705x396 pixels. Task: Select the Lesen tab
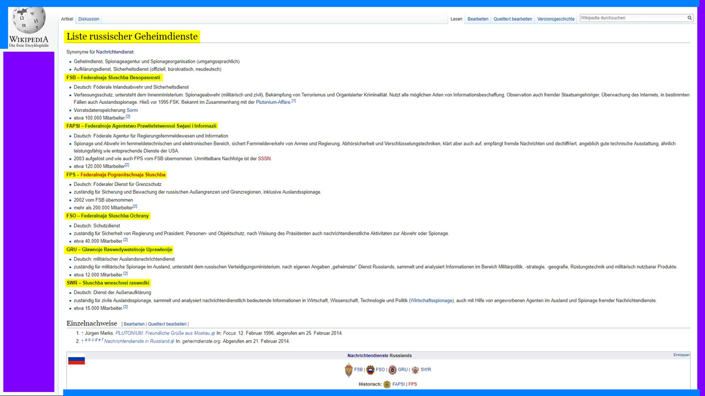pyautogui.click(x=456, y=19)
